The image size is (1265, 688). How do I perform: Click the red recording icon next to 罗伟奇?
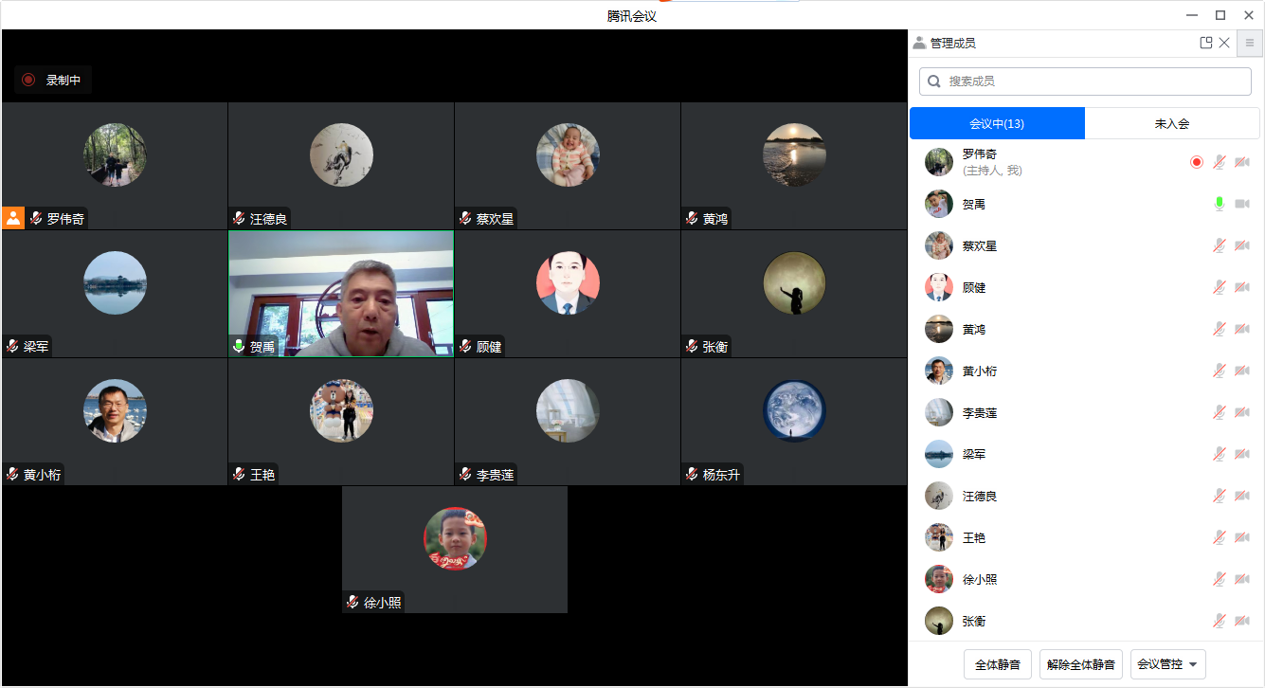pyautogui.click(x=1197, y=162)
